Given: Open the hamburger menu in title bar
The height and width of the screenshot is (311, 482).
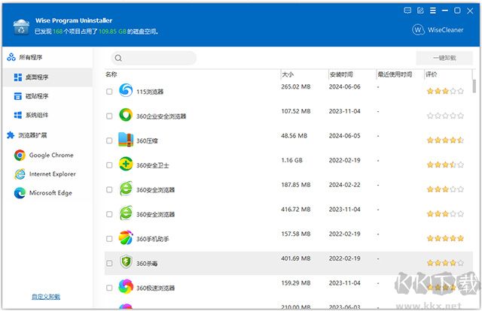Looking at the screenshot, I should [x=433, y=11].
